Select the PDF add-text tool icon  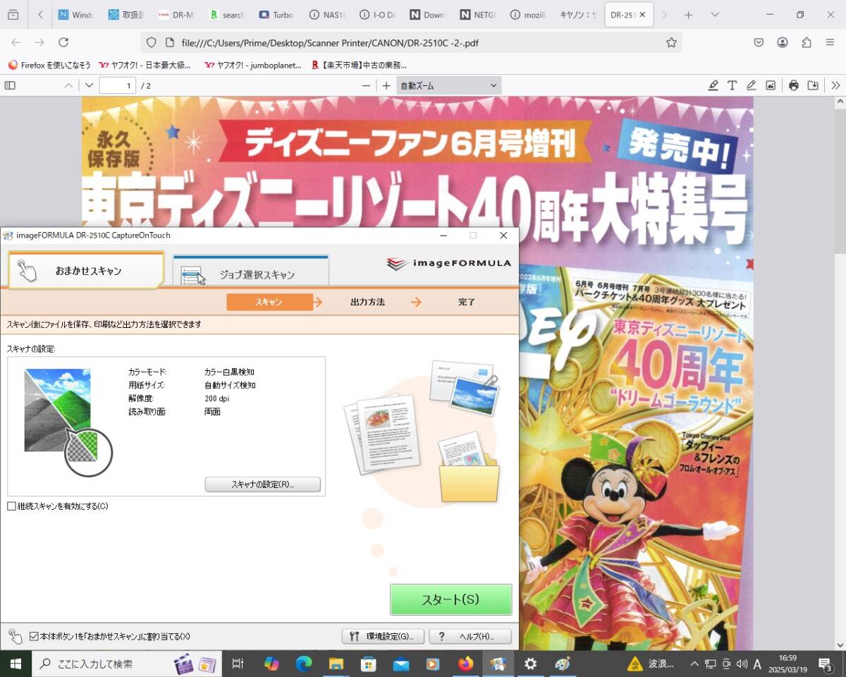tap(732, 85)
